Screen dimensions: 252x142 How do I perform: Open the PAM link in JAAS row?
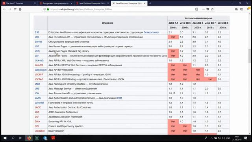click(119, 98)
